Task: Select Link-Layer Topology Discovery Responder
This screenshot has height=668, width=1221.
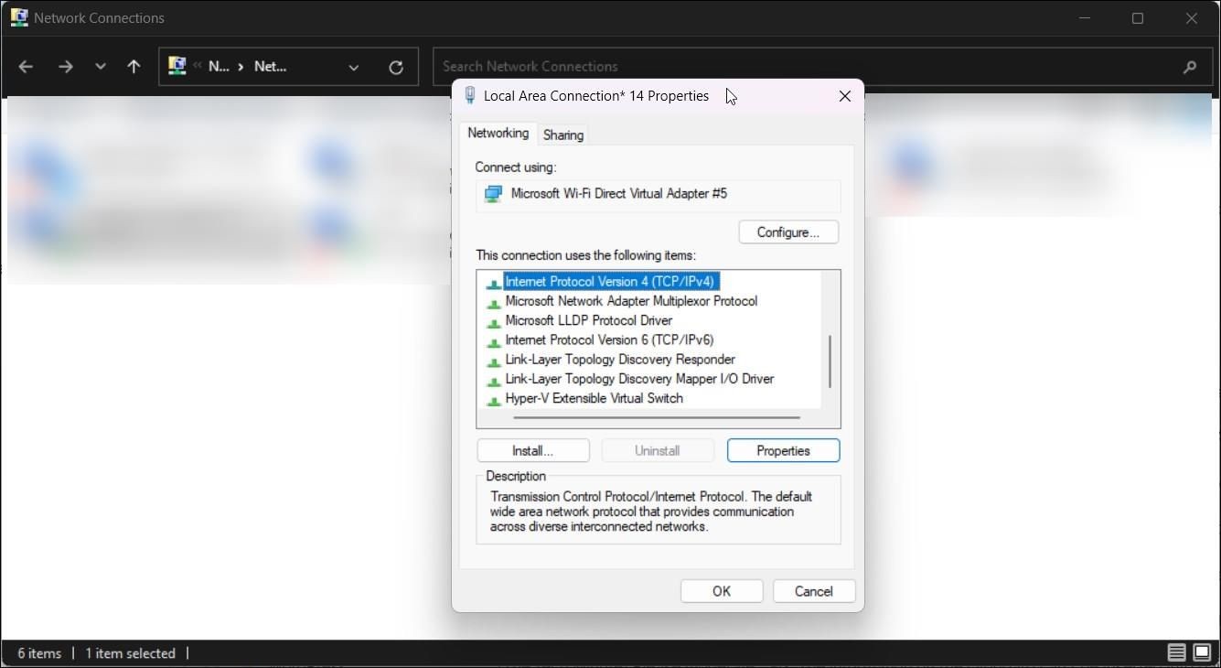Action: click(620, 360)
